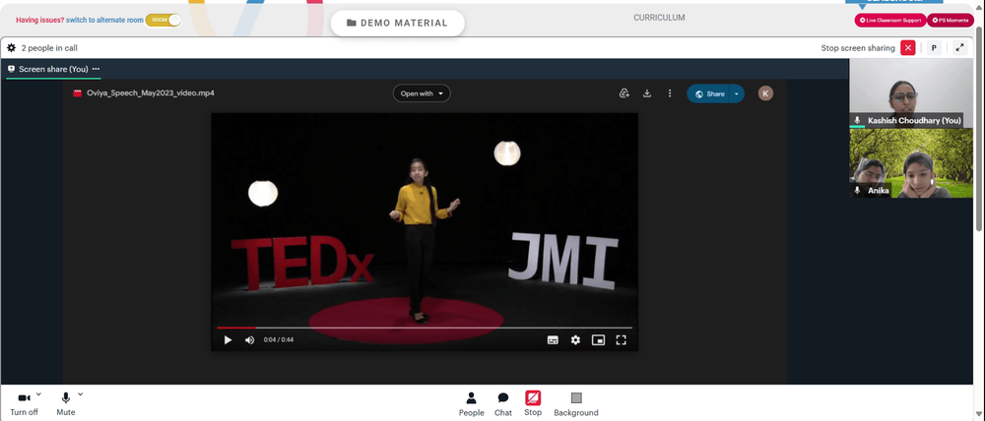Image resolution: width=985 pixels, height=421 pixels.
Task: Open call settings gear icon
Action: 11,47
